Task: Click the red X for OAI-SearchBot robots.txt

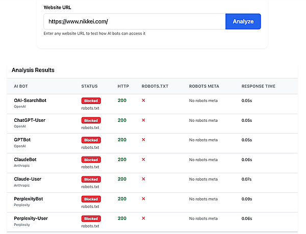Action: coord(143,100)
